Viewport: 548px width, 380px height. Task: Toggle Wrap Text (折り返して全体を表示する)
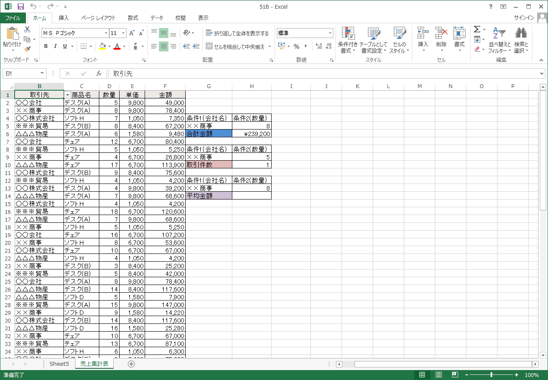coord(237,33)
